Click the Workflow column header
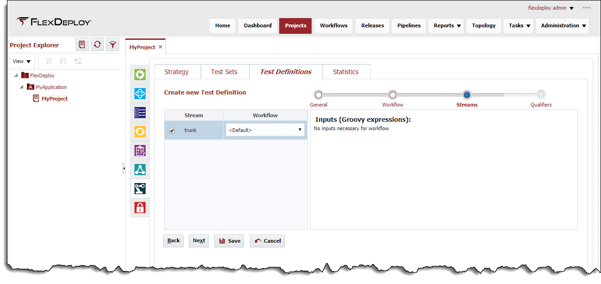601x284 pixels. 265,115
